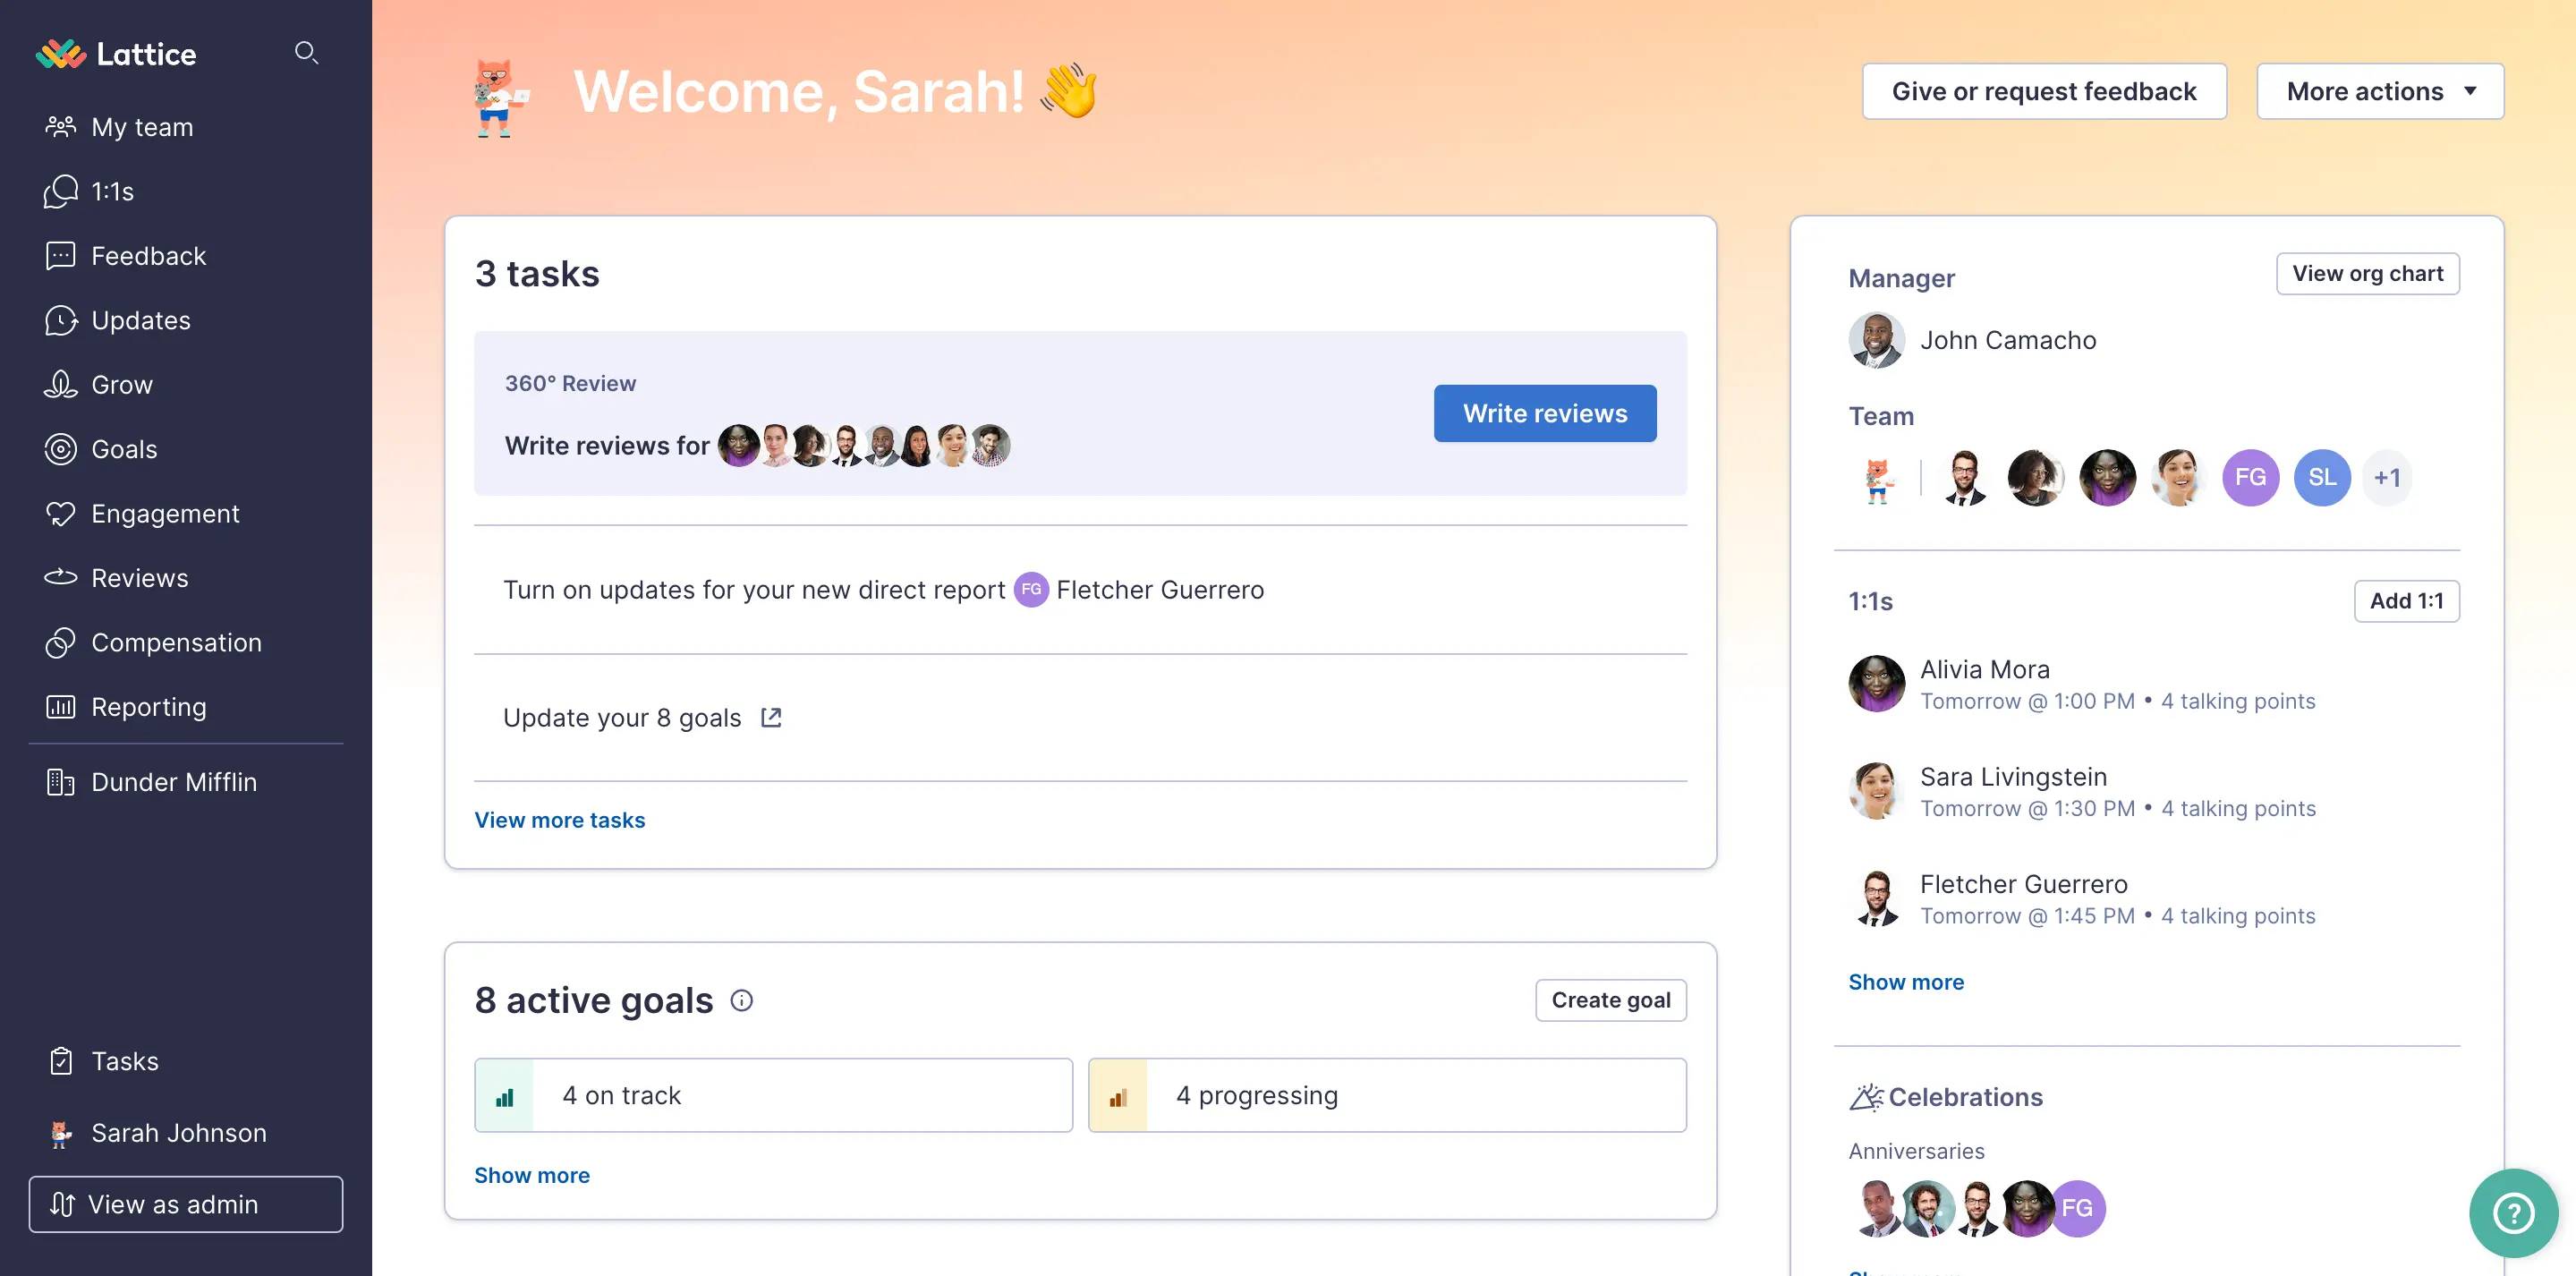2576x1276 pixels.
Task: Select Tasks in the sidebar
Action: coord(124,1061)
